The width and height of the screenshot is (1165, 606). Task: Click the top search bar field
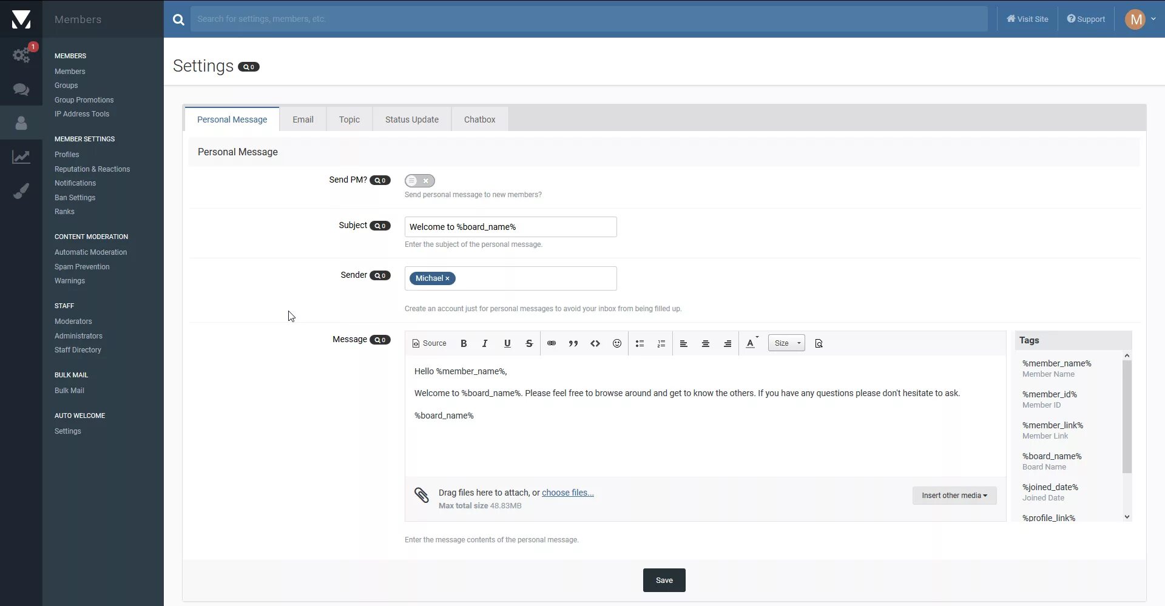click(x=589, y=19)
